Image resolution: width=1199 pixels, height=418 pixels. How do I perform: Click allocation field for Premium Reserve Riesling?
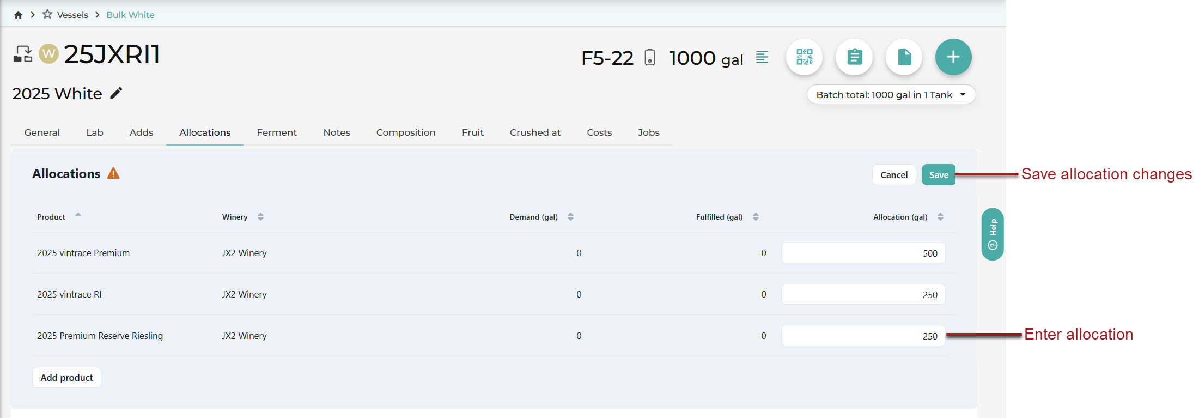pos(863,336)
